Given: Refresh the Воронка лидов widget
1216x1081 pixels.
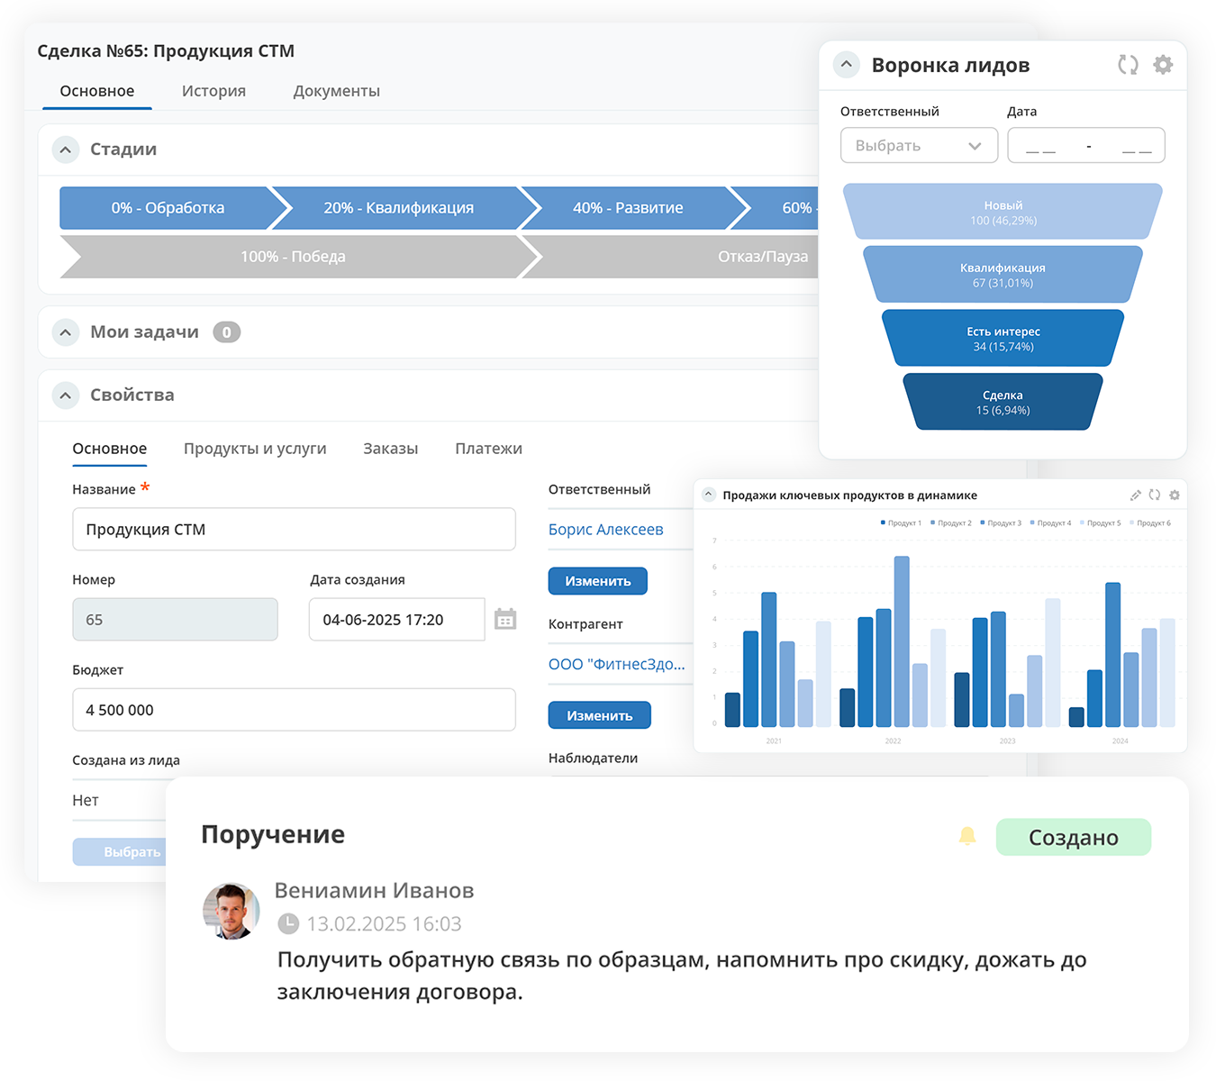Looking at the screenshot, I should point(1128,65).
